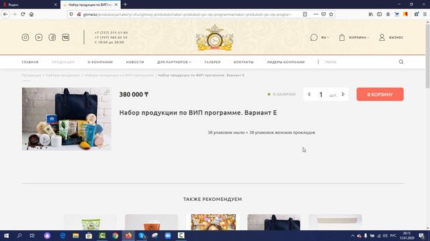Open the КОНТАКТЫ menu item
Screen dimensions: 430x241
(243, 62)
